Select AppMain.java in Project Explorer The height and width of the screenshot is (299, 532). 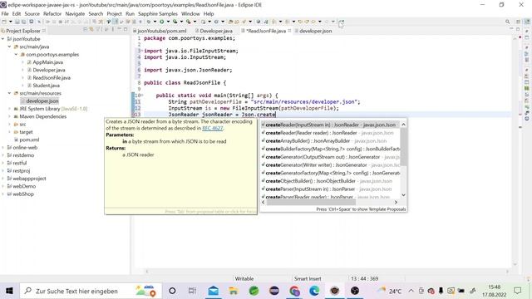(47, 62)
